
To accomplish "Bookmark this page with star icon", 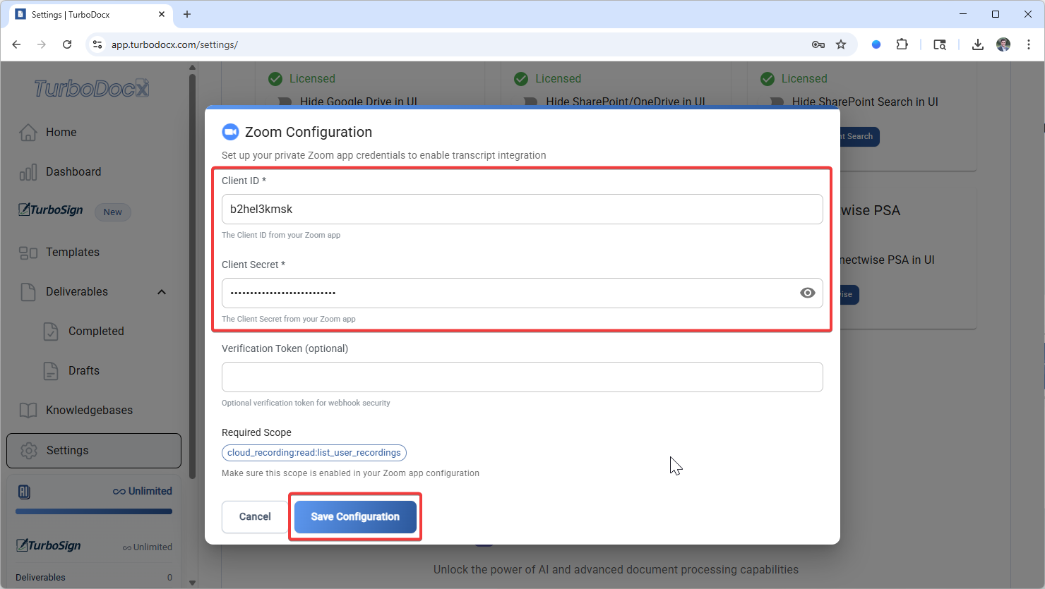I will (841, 44).
